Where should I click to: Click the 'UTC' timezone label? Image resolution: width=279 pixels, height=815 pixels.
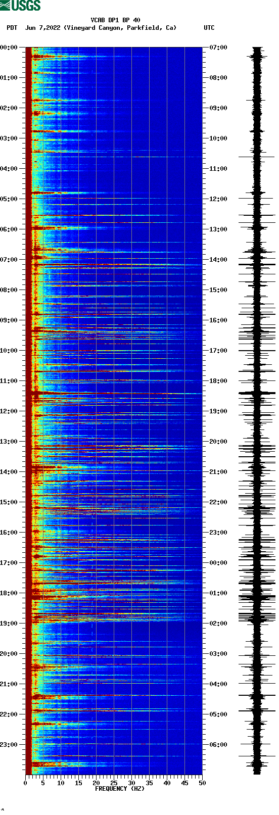coord(209,28)
